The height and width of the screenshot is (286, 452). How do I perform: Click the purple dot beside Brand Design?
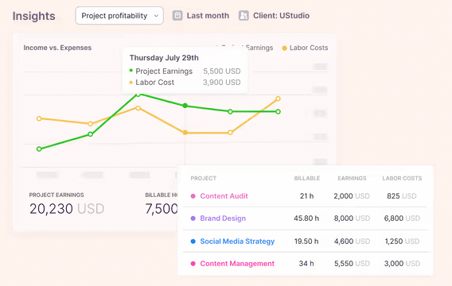193,218
